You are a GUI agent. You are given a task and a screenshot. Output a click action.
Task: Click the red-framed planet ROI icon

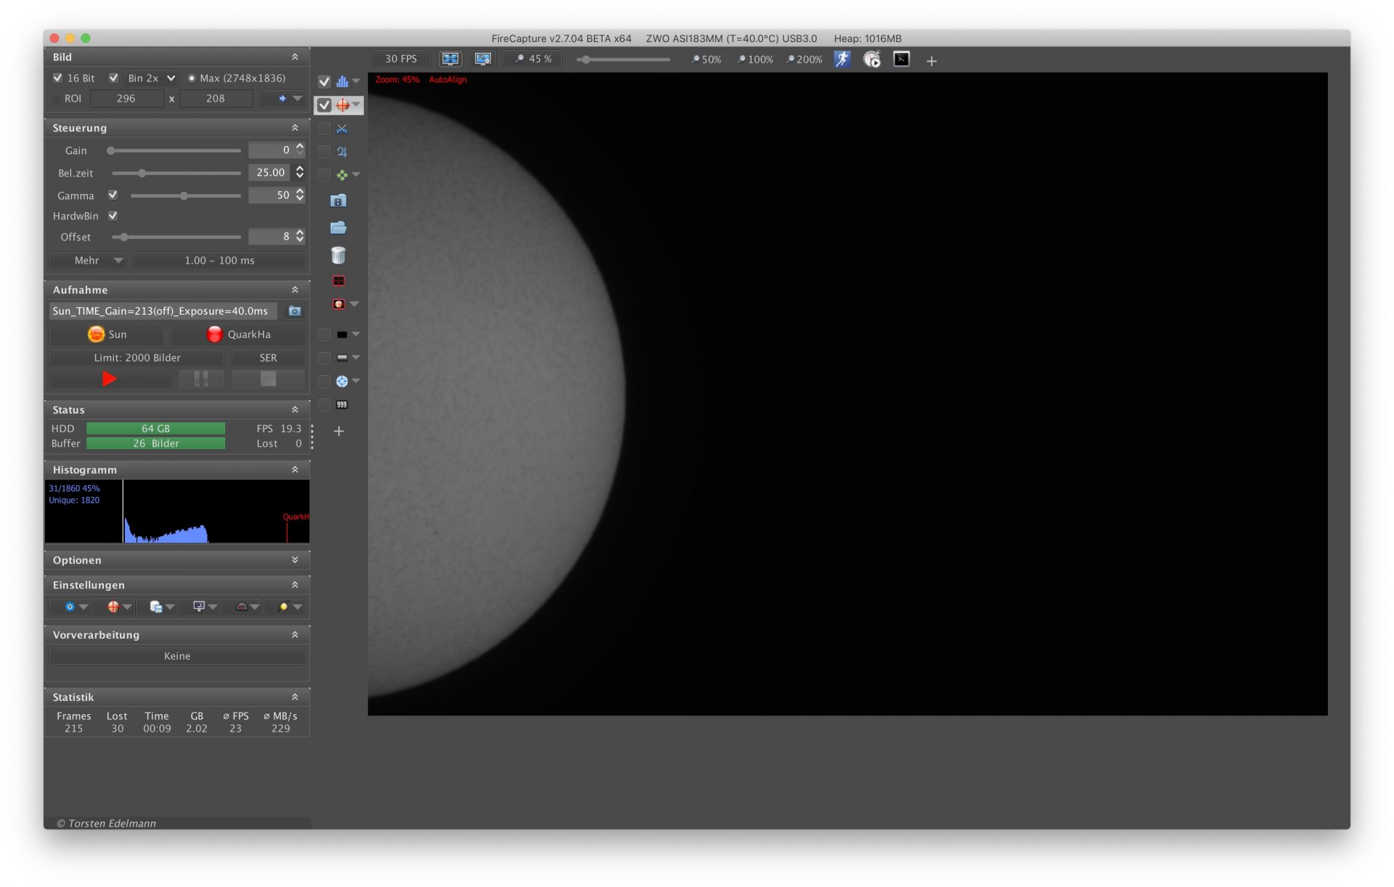tap(338, 304)
